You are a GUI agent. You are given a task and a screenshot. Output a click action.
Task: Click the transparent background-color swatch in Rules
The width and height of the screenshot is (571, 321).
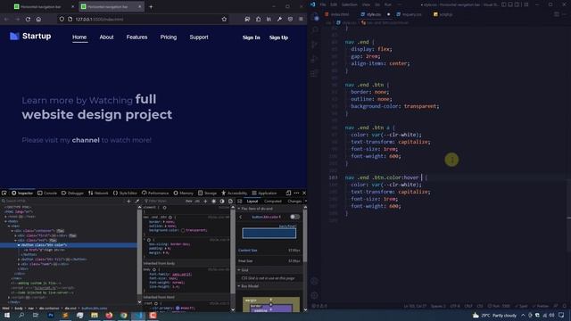click(x=183, y=230)
